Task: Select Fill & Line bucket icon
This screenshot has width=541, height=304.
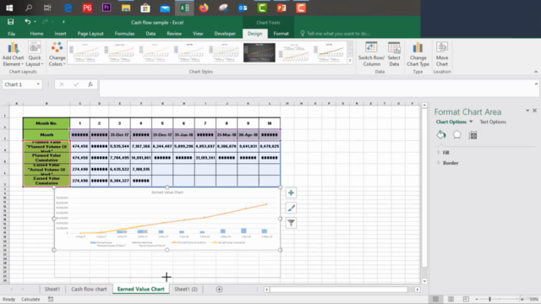Action: coord(441,135)
